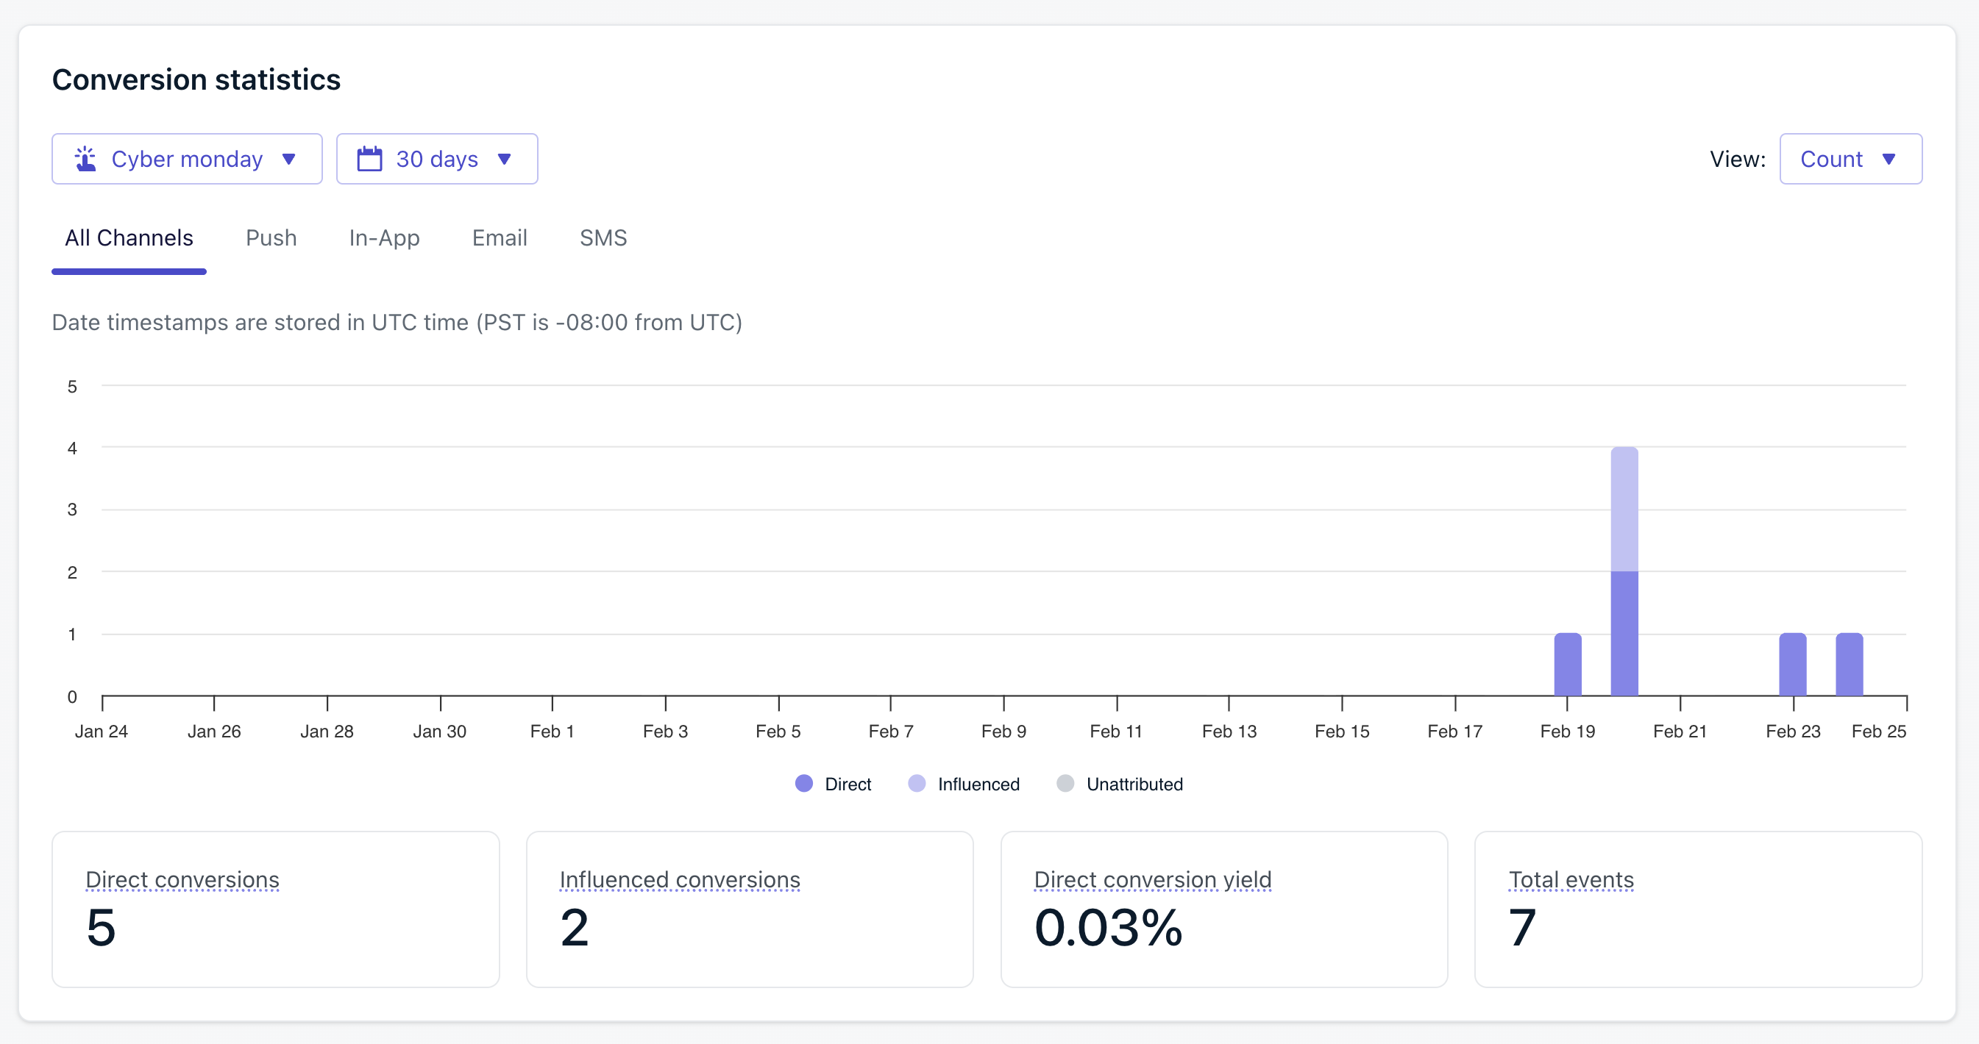
Task: Click the Influenced conversions label
Action: click(679, 880)
